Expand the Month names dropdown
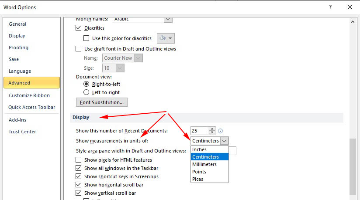360x200 pixels. coord(168,19)
